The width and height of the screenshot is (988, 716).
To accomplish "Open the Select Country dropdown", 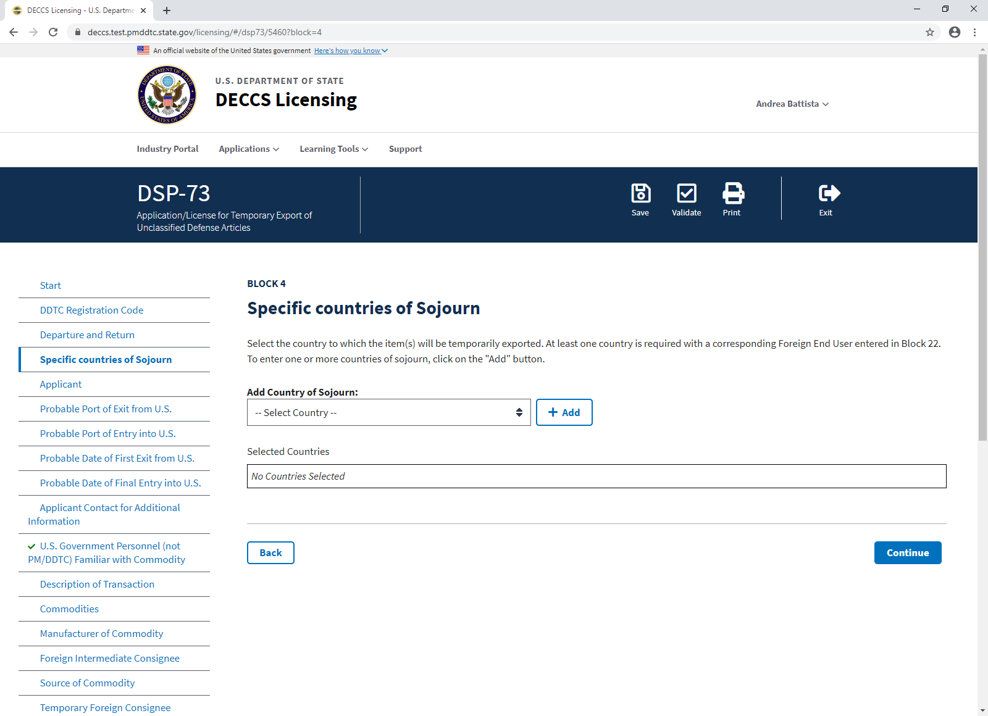I will (389, 412).
